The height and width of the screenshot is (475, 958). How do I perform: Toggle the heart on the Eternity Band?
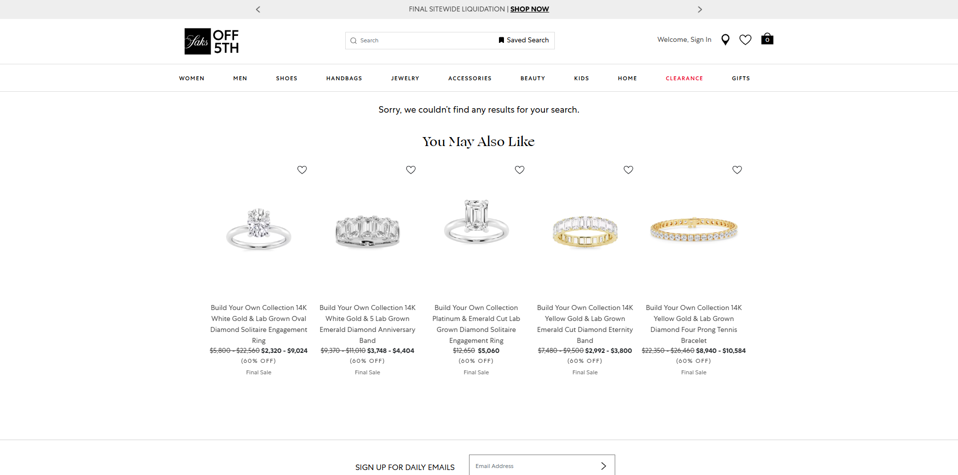point(628,169)
